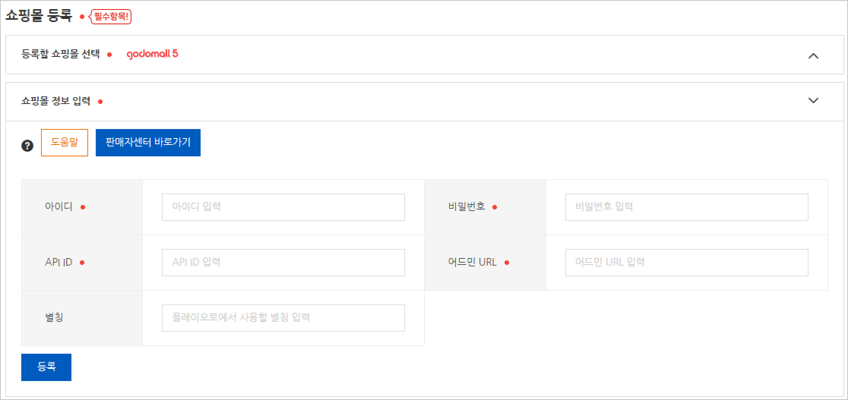Focus the 어드민 URL 입력 field
The image size is (848, 400).
(686, 262)
